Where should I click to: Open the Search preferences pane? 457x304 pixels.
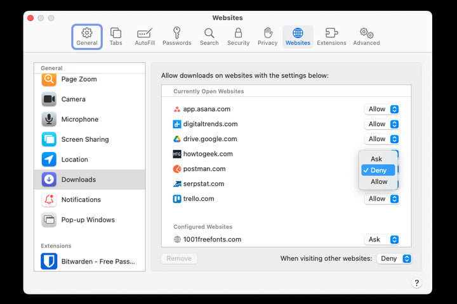(x=209, y=37)
